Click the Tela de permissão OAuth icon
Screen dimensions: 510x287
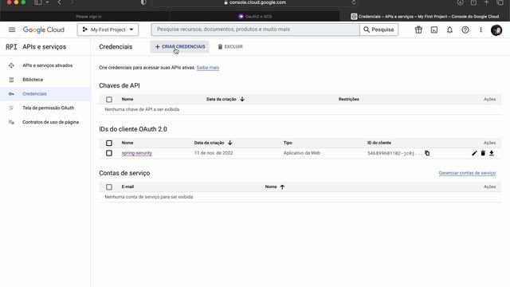click(x=11, y=108)
